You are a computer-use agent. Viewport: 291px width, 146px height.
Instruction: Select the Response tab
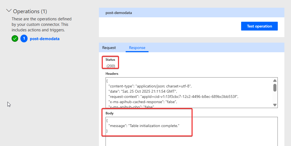(x=137, y=48)
